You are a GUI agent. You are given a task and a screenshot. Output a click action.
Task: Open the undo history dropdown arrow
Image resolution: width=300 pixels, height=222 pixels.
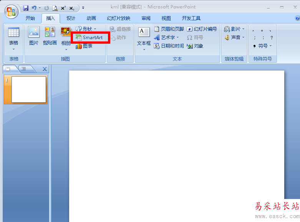click(x=40, y=8)
